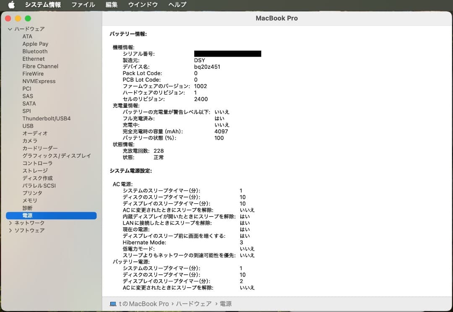Open the ファイル menu
453x312 pixels.
[x=83, y=5]
